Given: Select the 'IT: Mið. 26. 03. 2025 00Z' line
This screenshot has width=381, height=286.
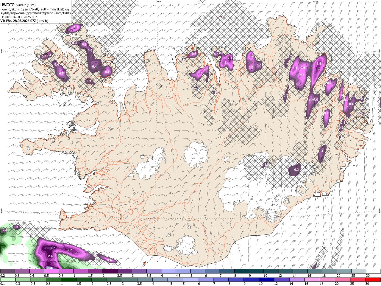Looking at the screenshot, I should 19,17.
